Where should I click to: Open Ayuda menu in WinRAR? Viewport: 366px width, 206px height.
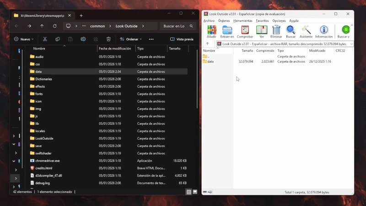294,21
